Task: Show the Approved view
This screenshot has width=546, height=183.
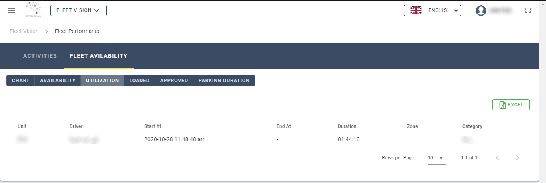Action: pyautogui.click(x=174, y=81)
